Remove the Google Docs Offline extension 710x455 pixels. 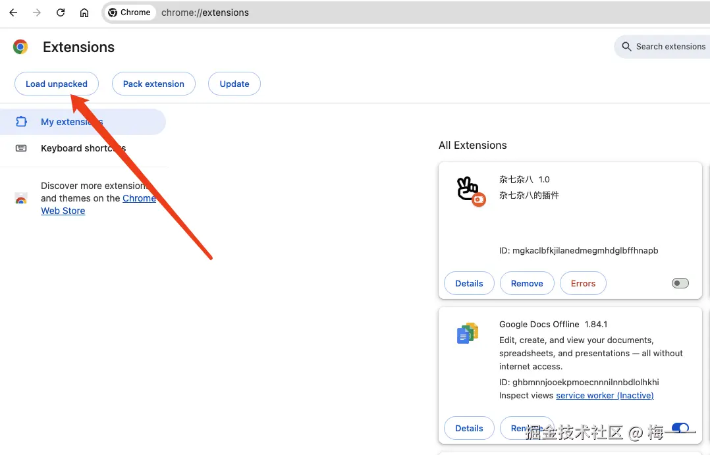[527, 428]
